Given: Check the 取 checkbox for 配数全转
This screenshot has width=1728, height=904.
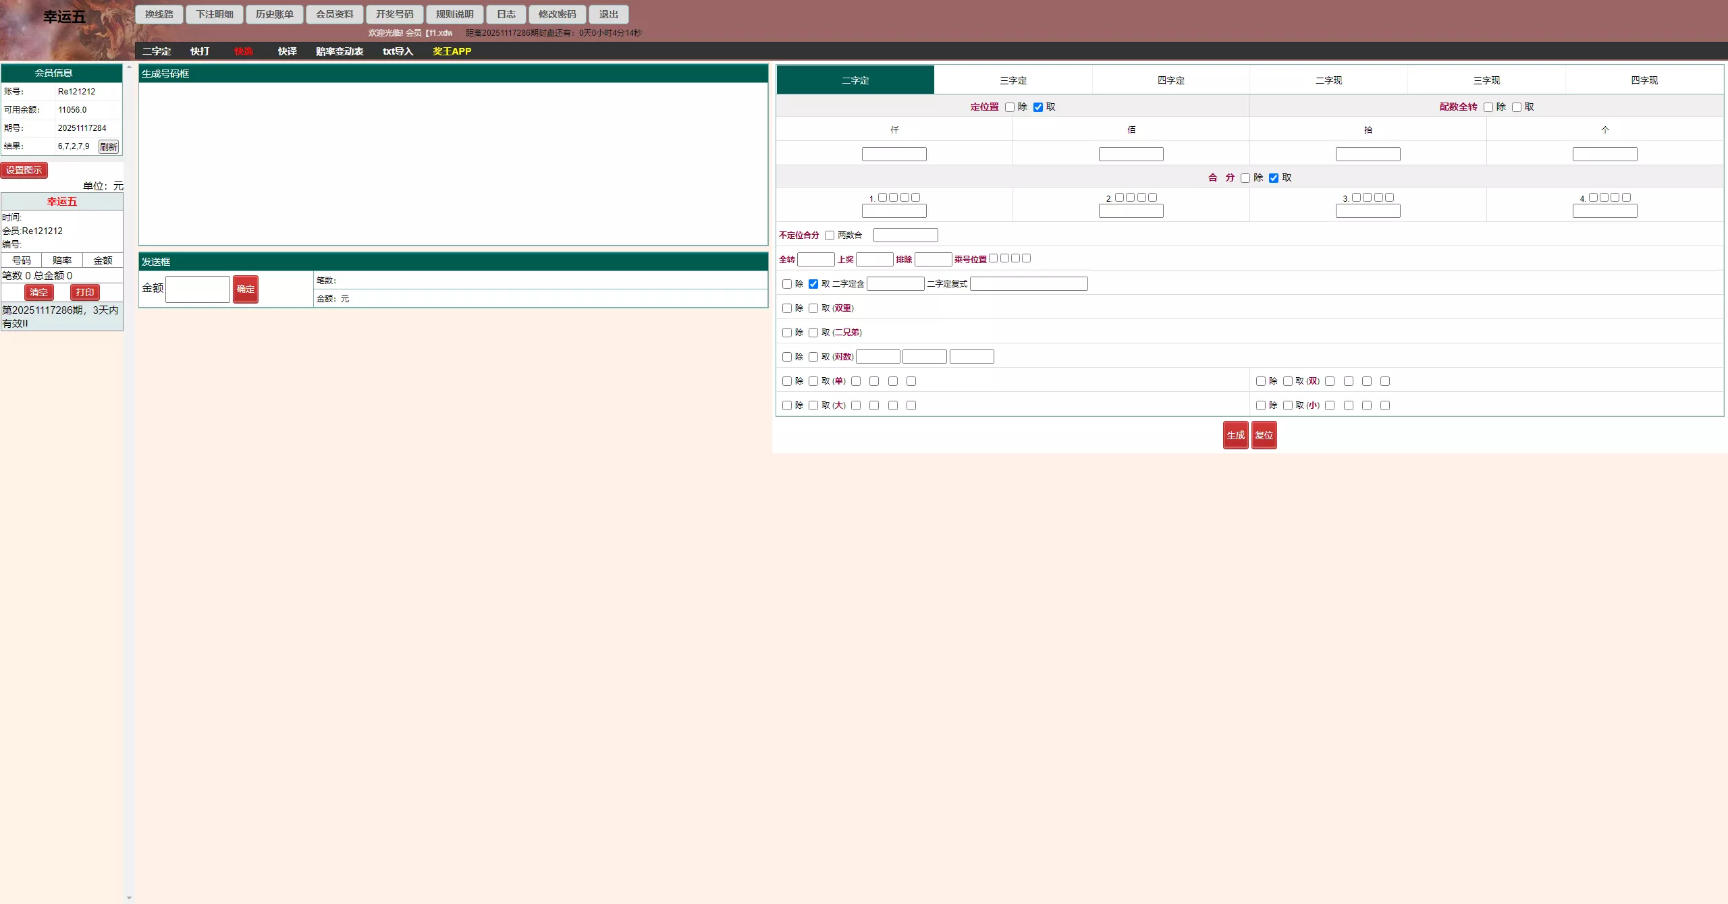Looking at the screenshot, I should tap(1517, 107).
